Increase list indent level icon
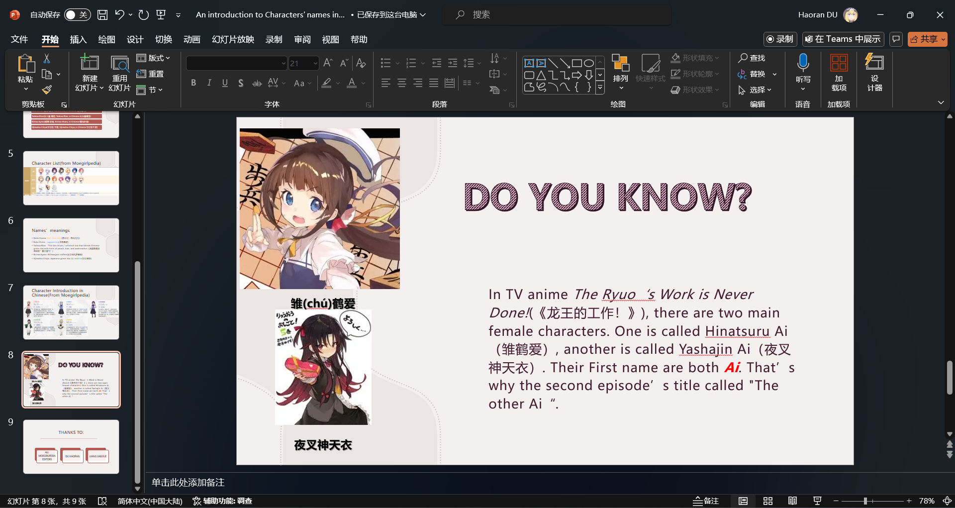 tap(453, 63)
